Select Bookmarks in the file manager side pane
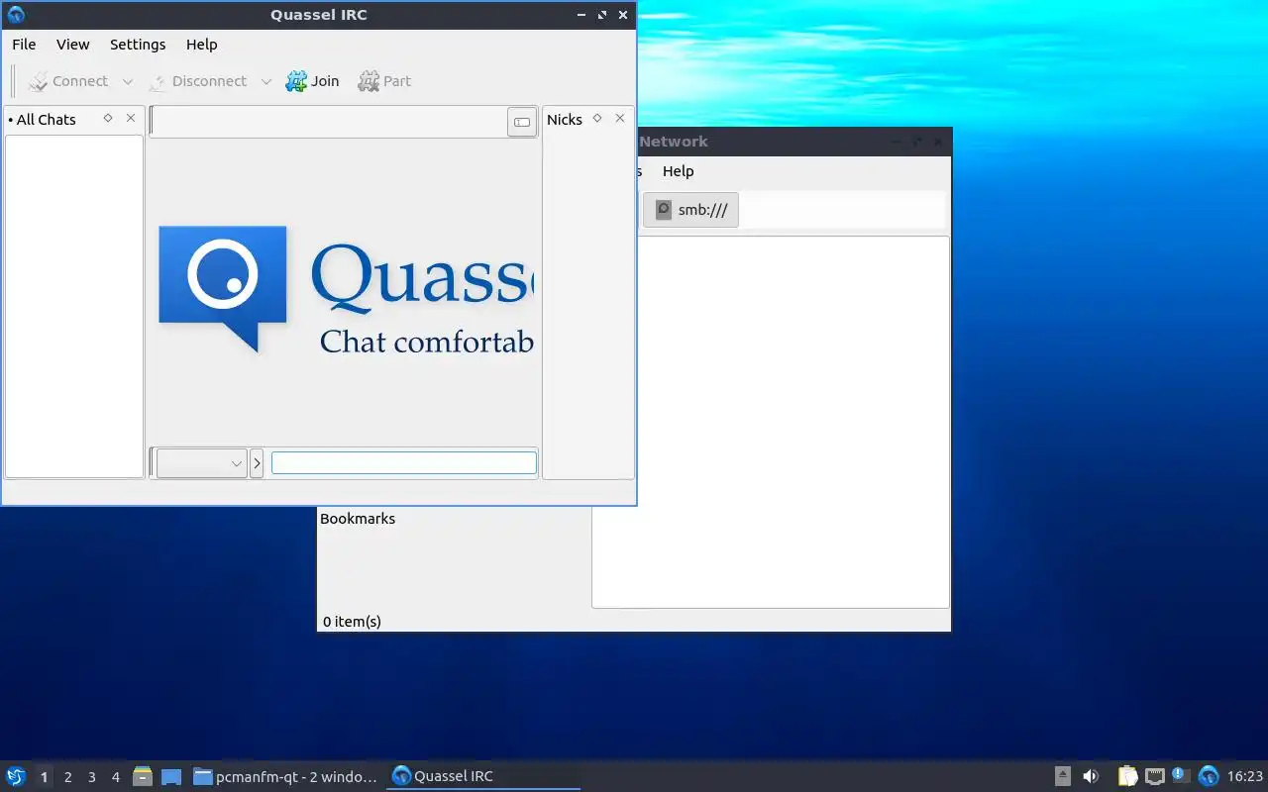 click(x=358, y=519)
